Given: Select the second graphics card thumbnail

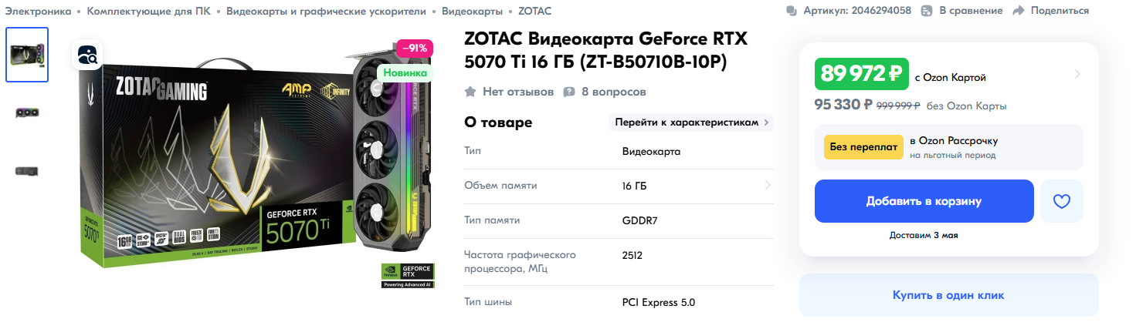Looking at the screenshot, I should 27,112.
